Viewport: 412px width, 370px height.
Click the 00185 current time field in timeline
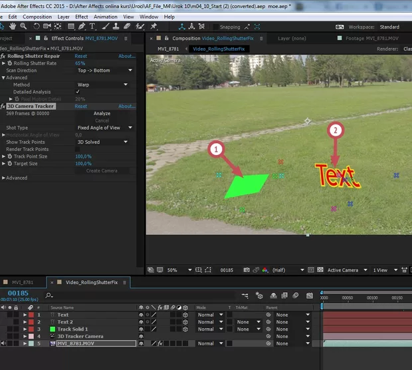(19, 293)
